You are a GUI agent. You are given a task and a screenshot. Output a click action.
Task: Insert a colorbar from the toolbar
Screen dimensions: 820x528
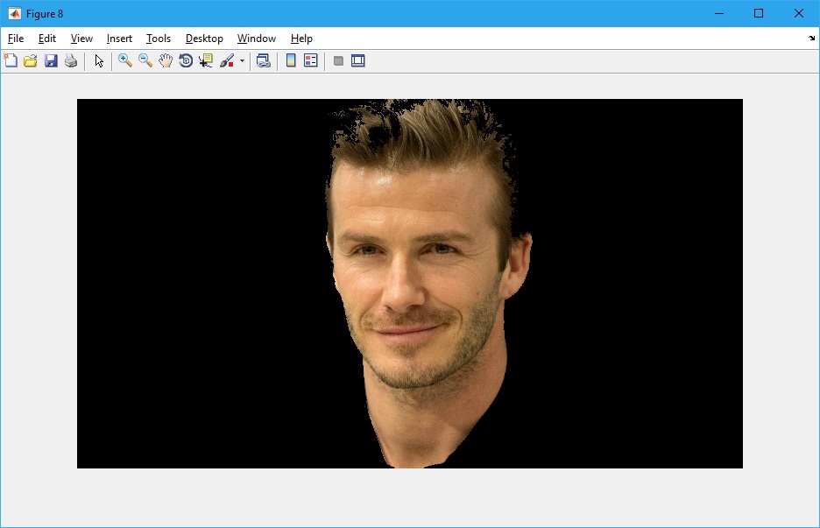coord(291,61)
